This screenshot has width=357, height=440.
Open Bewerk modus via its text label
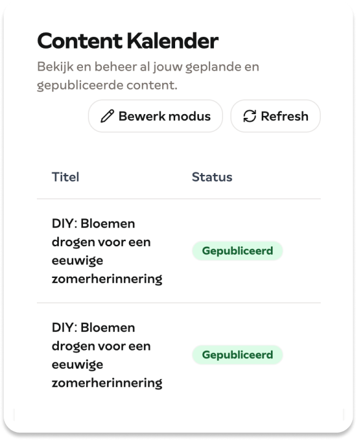click(165, 116)
